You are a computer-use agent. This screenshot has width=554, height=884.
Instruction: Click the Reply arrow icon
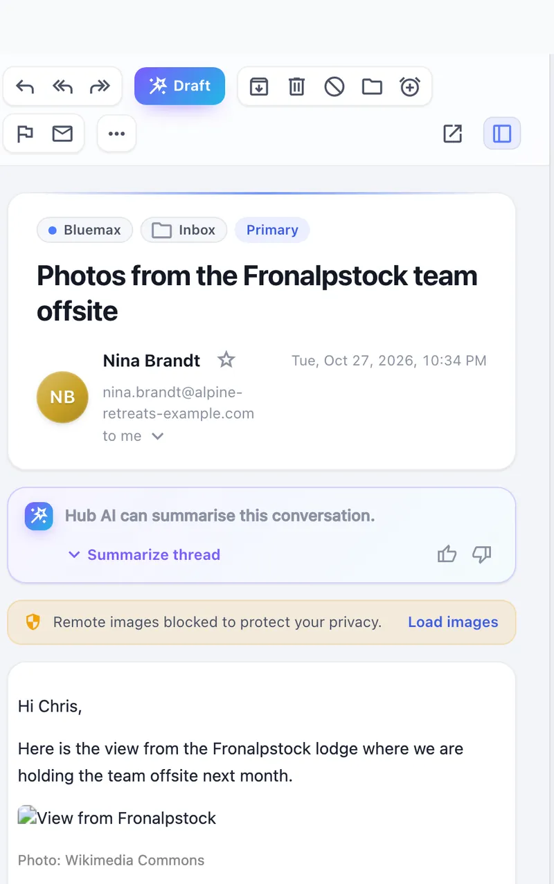coord(25,87)
